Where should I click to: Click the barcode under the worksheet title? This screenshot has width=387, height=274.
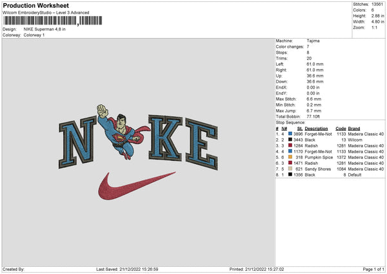(x=53, y=21)
